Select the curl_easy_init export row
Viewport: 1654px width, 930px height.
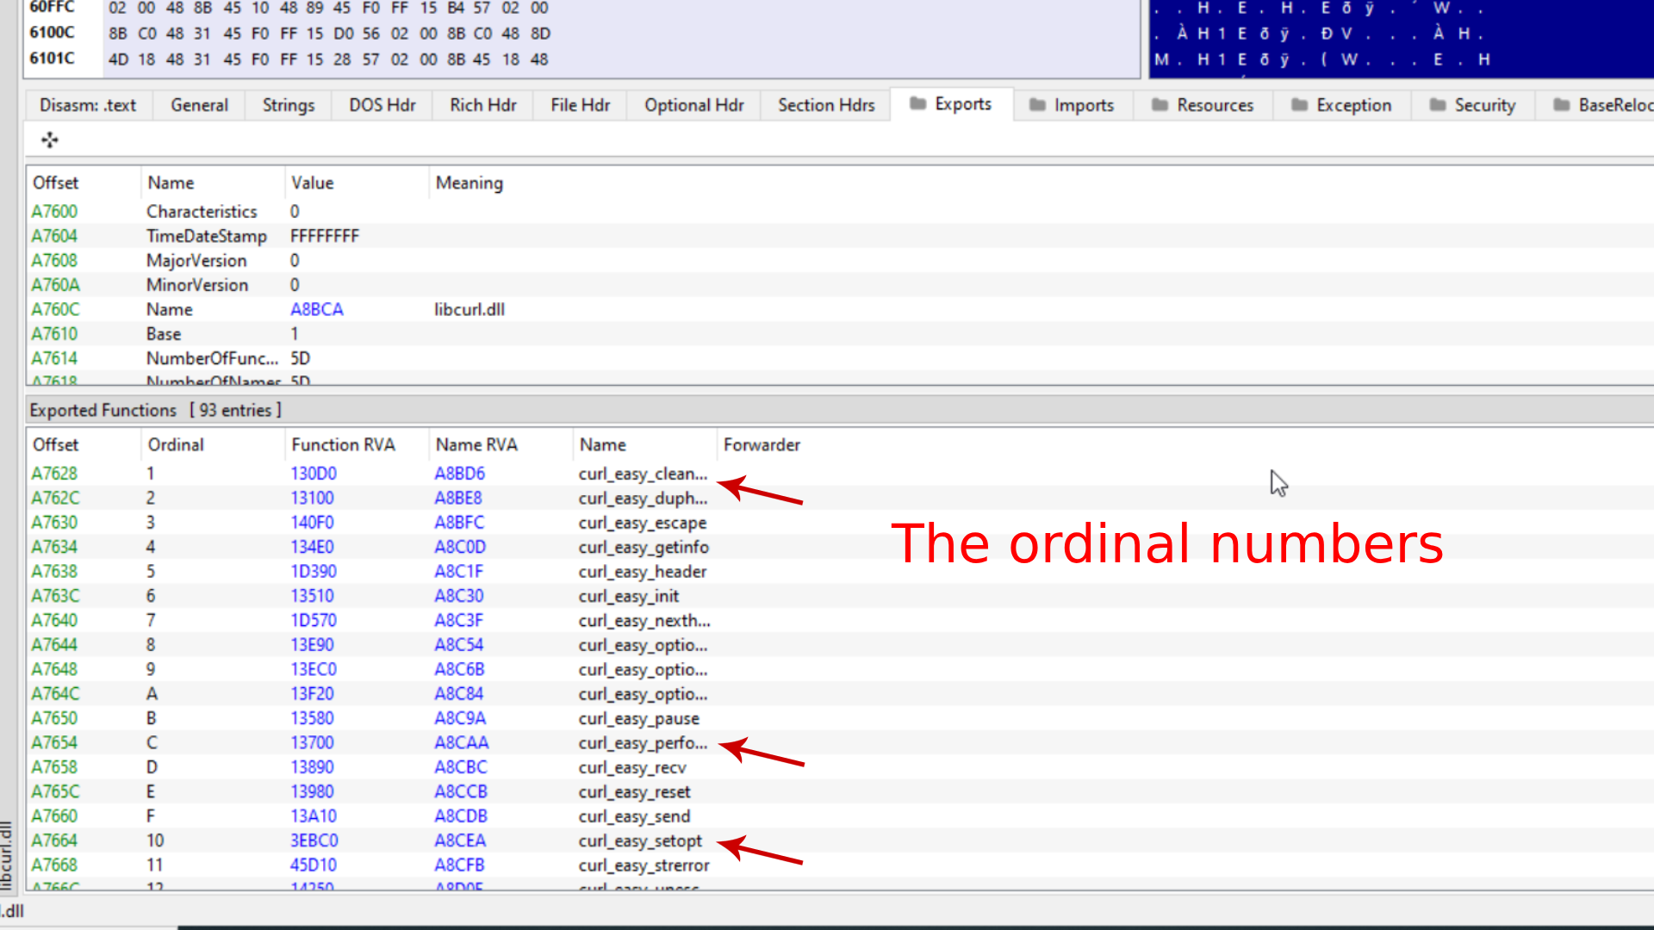629,596
